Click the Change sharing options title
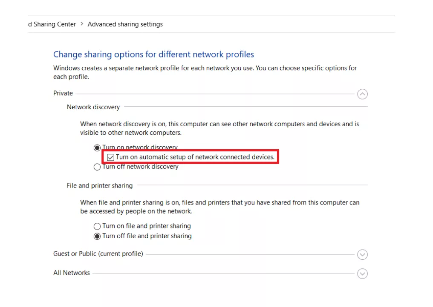The height and width of the screenshot is (307, 433). coord(153,54)
